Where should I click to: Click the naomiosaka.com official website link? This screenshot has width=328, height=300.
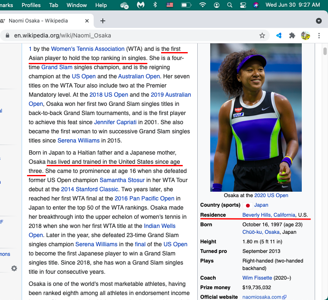(x=262, y=297)
